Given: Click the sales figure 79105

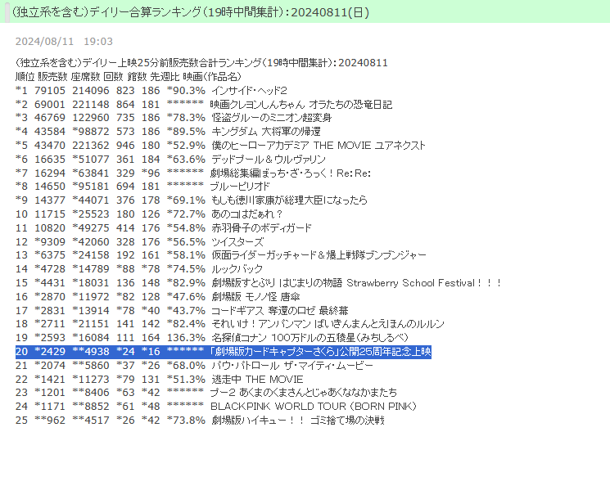Looking at the screenshot, I should 50,91.
